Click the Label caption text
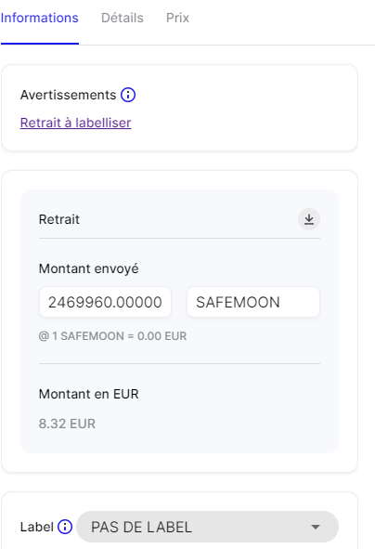The height and width of the screenshot is (549, 375). coord(37,527)
